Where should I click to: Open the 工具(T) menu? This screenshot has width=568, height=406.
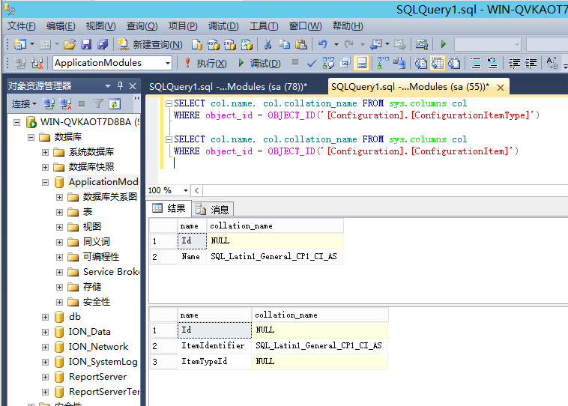(x=264, y=26)
